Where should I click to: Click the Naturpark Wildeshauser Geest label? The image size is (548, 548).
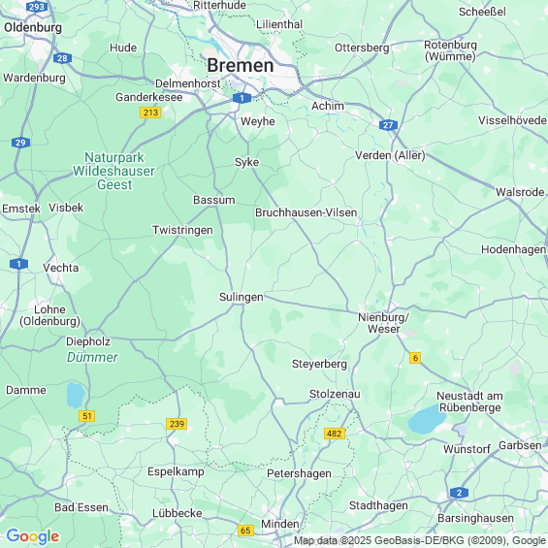113,171
